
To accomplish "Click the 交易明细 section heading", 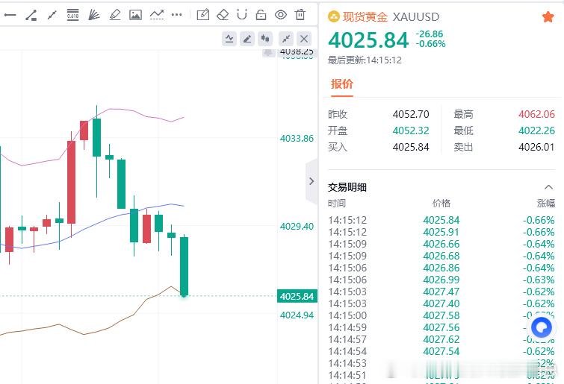I will coord(347,187).
